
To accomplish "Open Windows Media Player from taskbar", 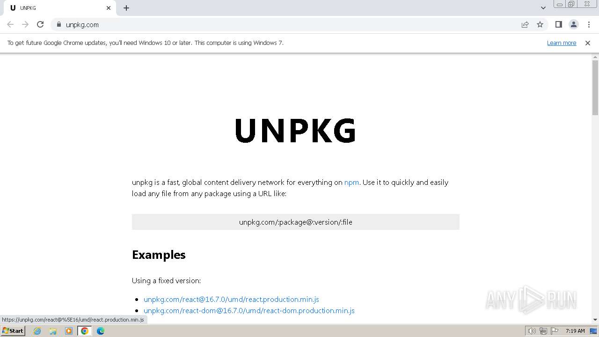I will point(69,331).
